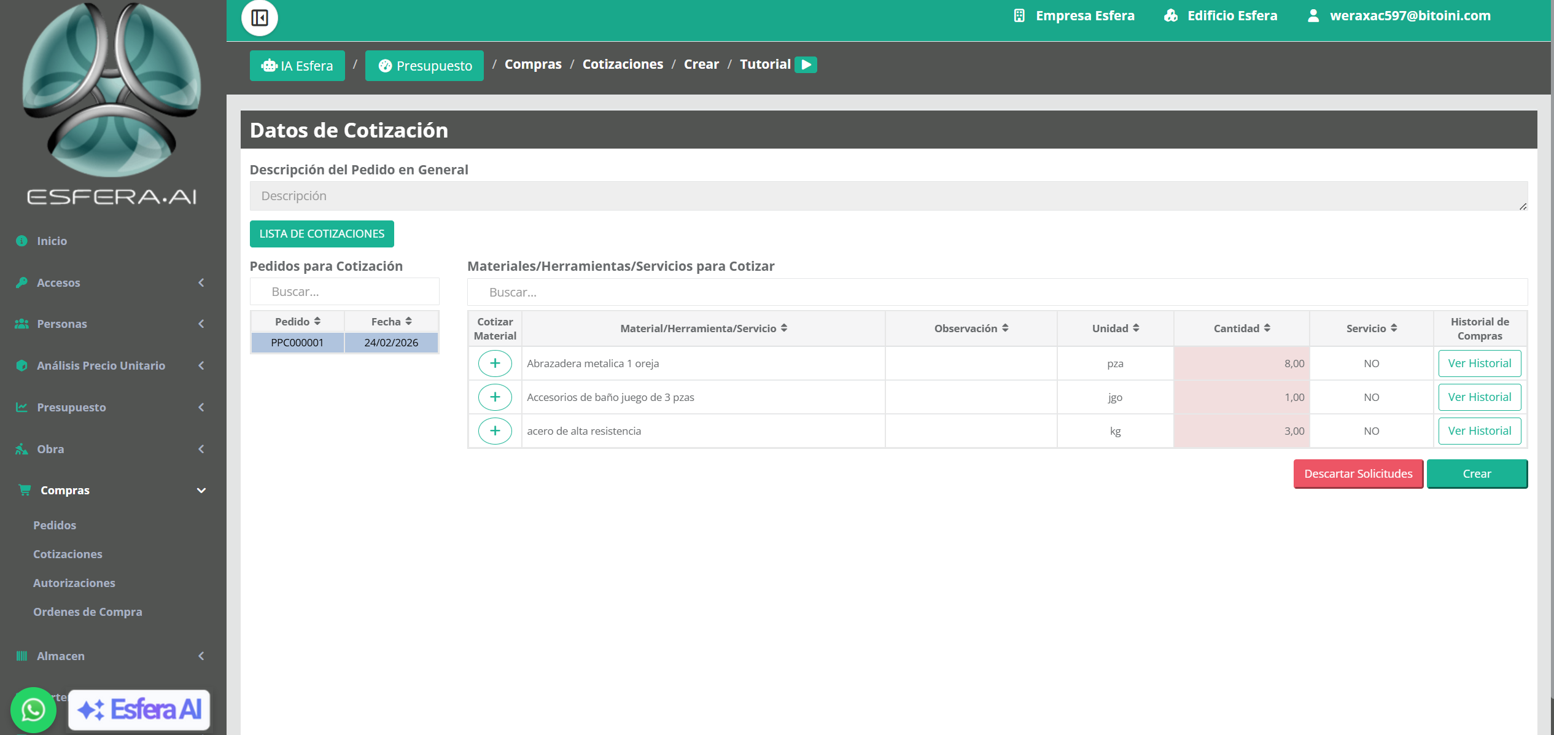Add Abrazadera metalica 1 oreja to quotation
The image size is (1554, 735).
pos(495,364)
